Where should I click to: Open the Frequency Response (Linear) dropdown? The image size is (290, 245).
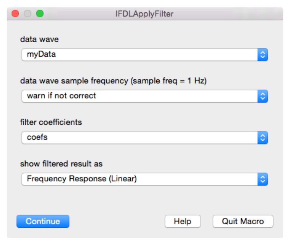click(x=140, y=179)
